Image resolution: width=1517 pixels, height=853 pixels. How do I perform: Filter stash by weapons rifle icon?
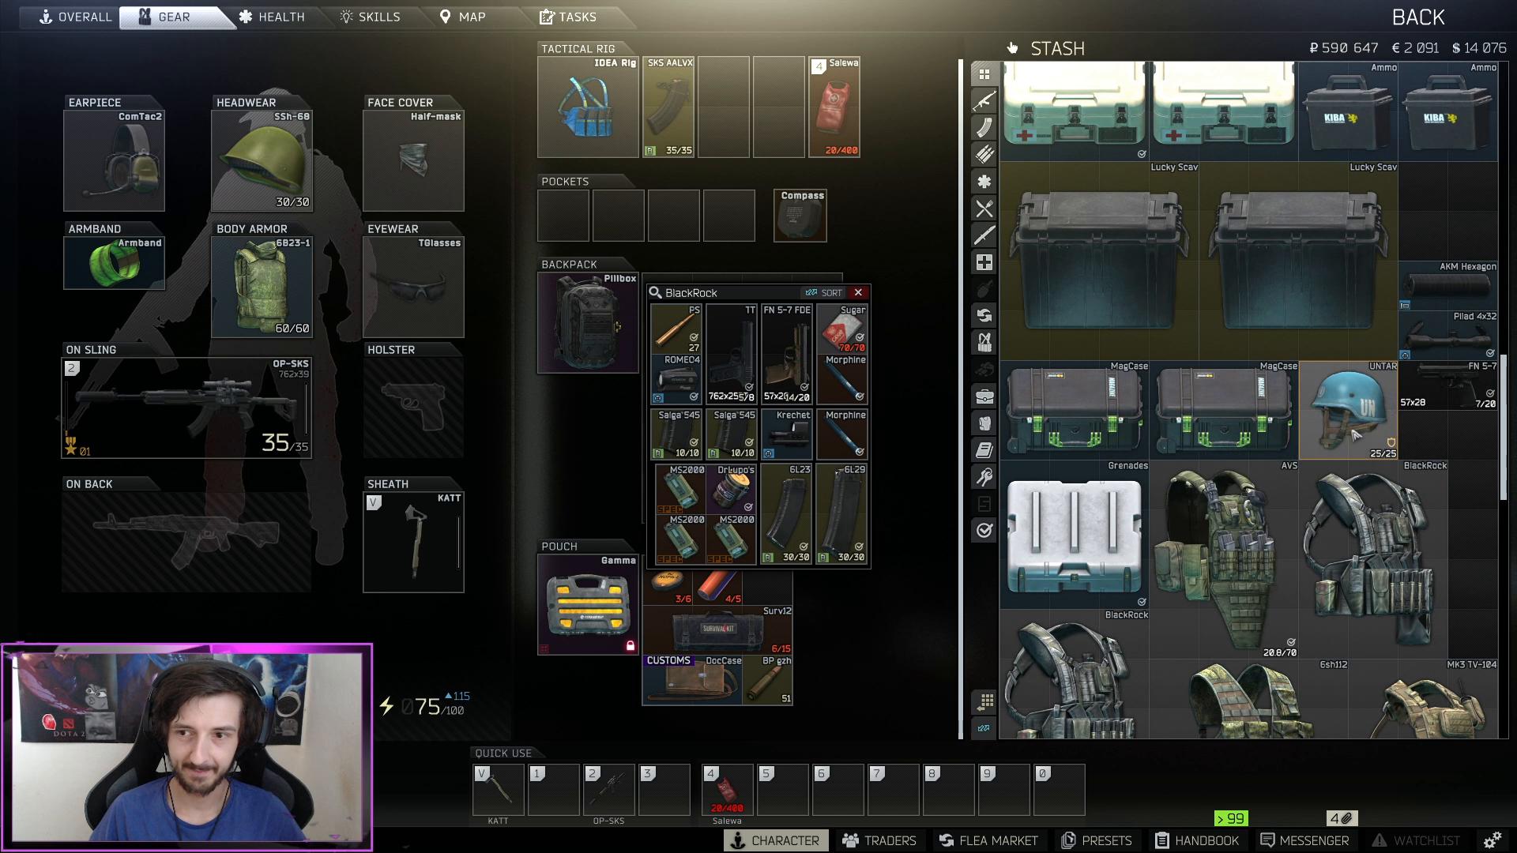[x=984, y=101]
